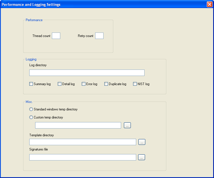Open browse dialog for Template directory

click(x=142, y=142)
